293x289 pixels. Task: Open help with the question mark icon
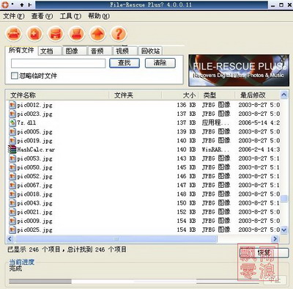coord(119,34)
